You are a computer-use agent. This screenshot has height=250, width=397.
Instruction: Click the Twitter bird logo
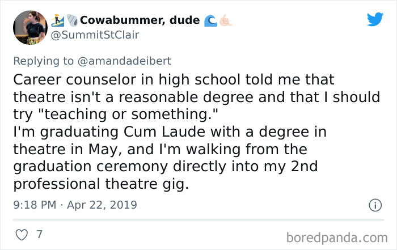point(375,19)
